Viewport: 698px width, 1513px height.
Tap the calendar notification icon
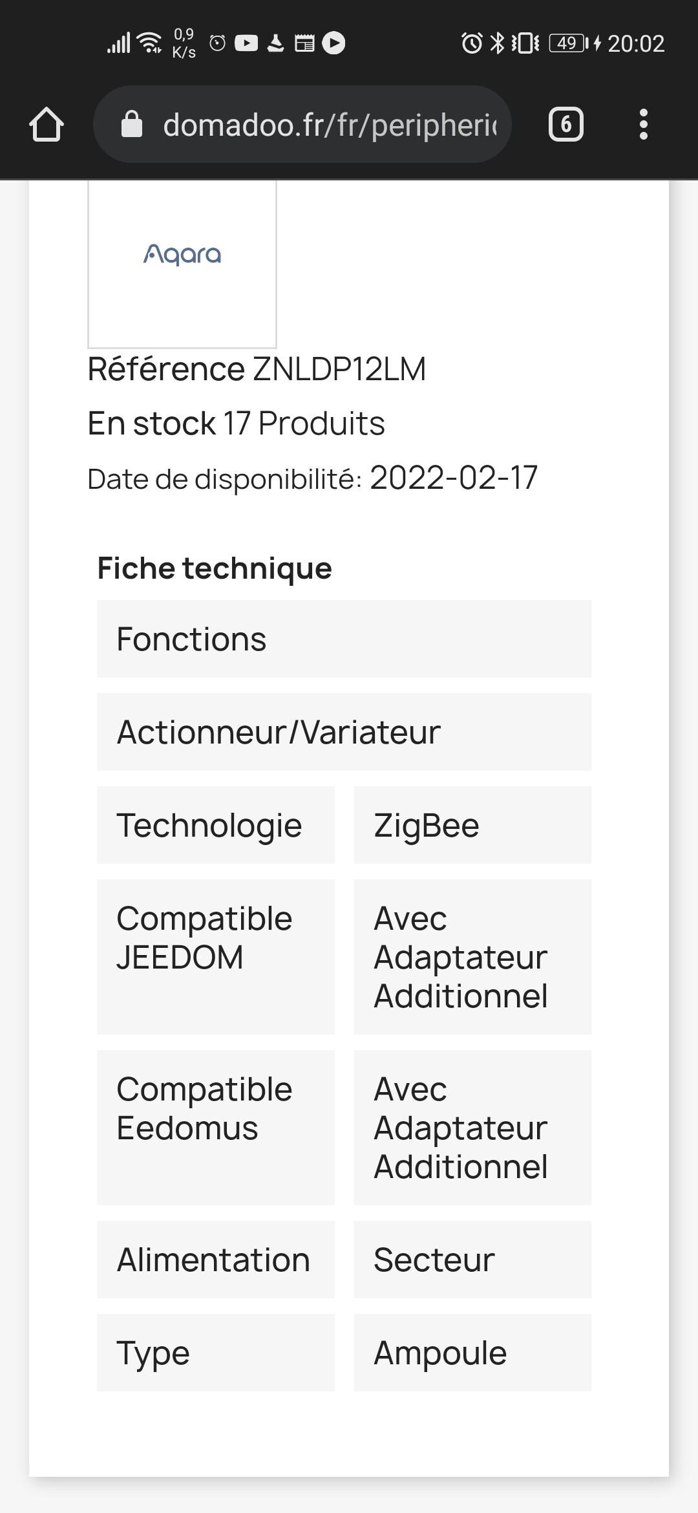(304, 43)
